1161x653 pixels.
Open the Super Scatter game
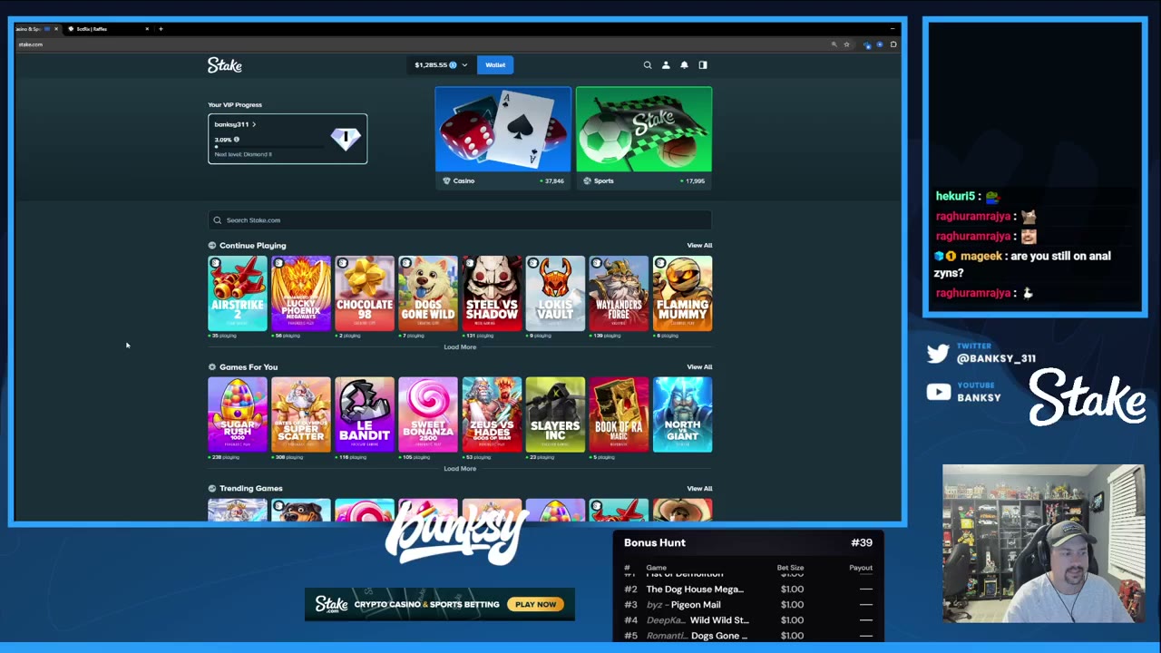pos(301,414)
